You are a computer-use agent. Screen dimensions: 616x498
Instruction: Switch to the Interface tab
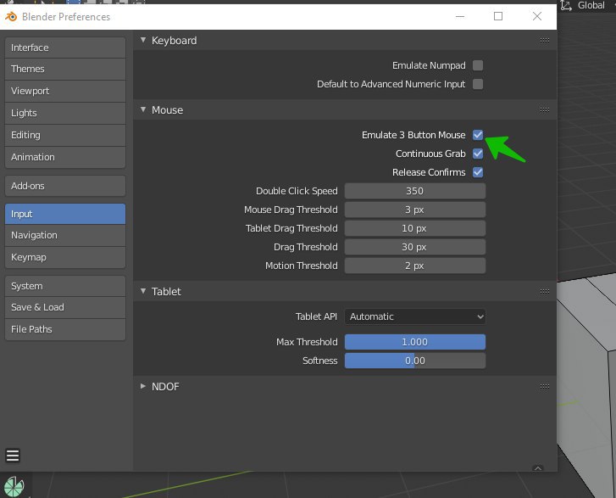pos(65,48)
